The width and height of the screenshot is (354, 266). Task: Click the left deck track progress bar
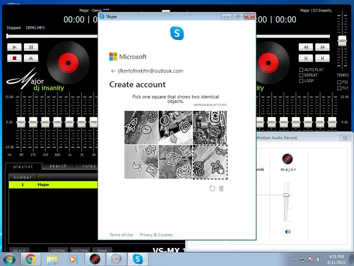(x=53, y=36)
